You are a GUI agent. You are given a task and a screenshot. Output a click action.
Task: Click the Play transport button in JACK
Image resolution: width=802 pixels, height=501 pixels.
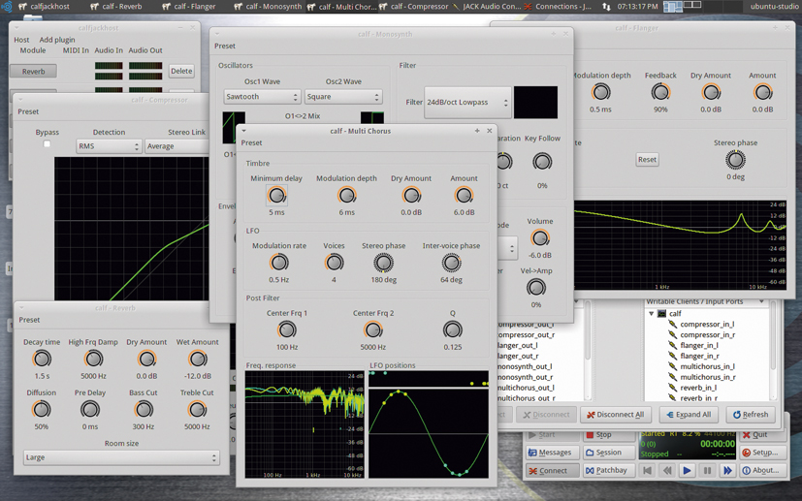pyautogui.click(x=687, y=470)
